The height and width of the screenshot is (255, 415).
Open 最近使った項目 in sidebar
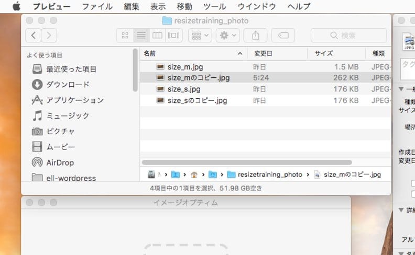coord(64,69)
